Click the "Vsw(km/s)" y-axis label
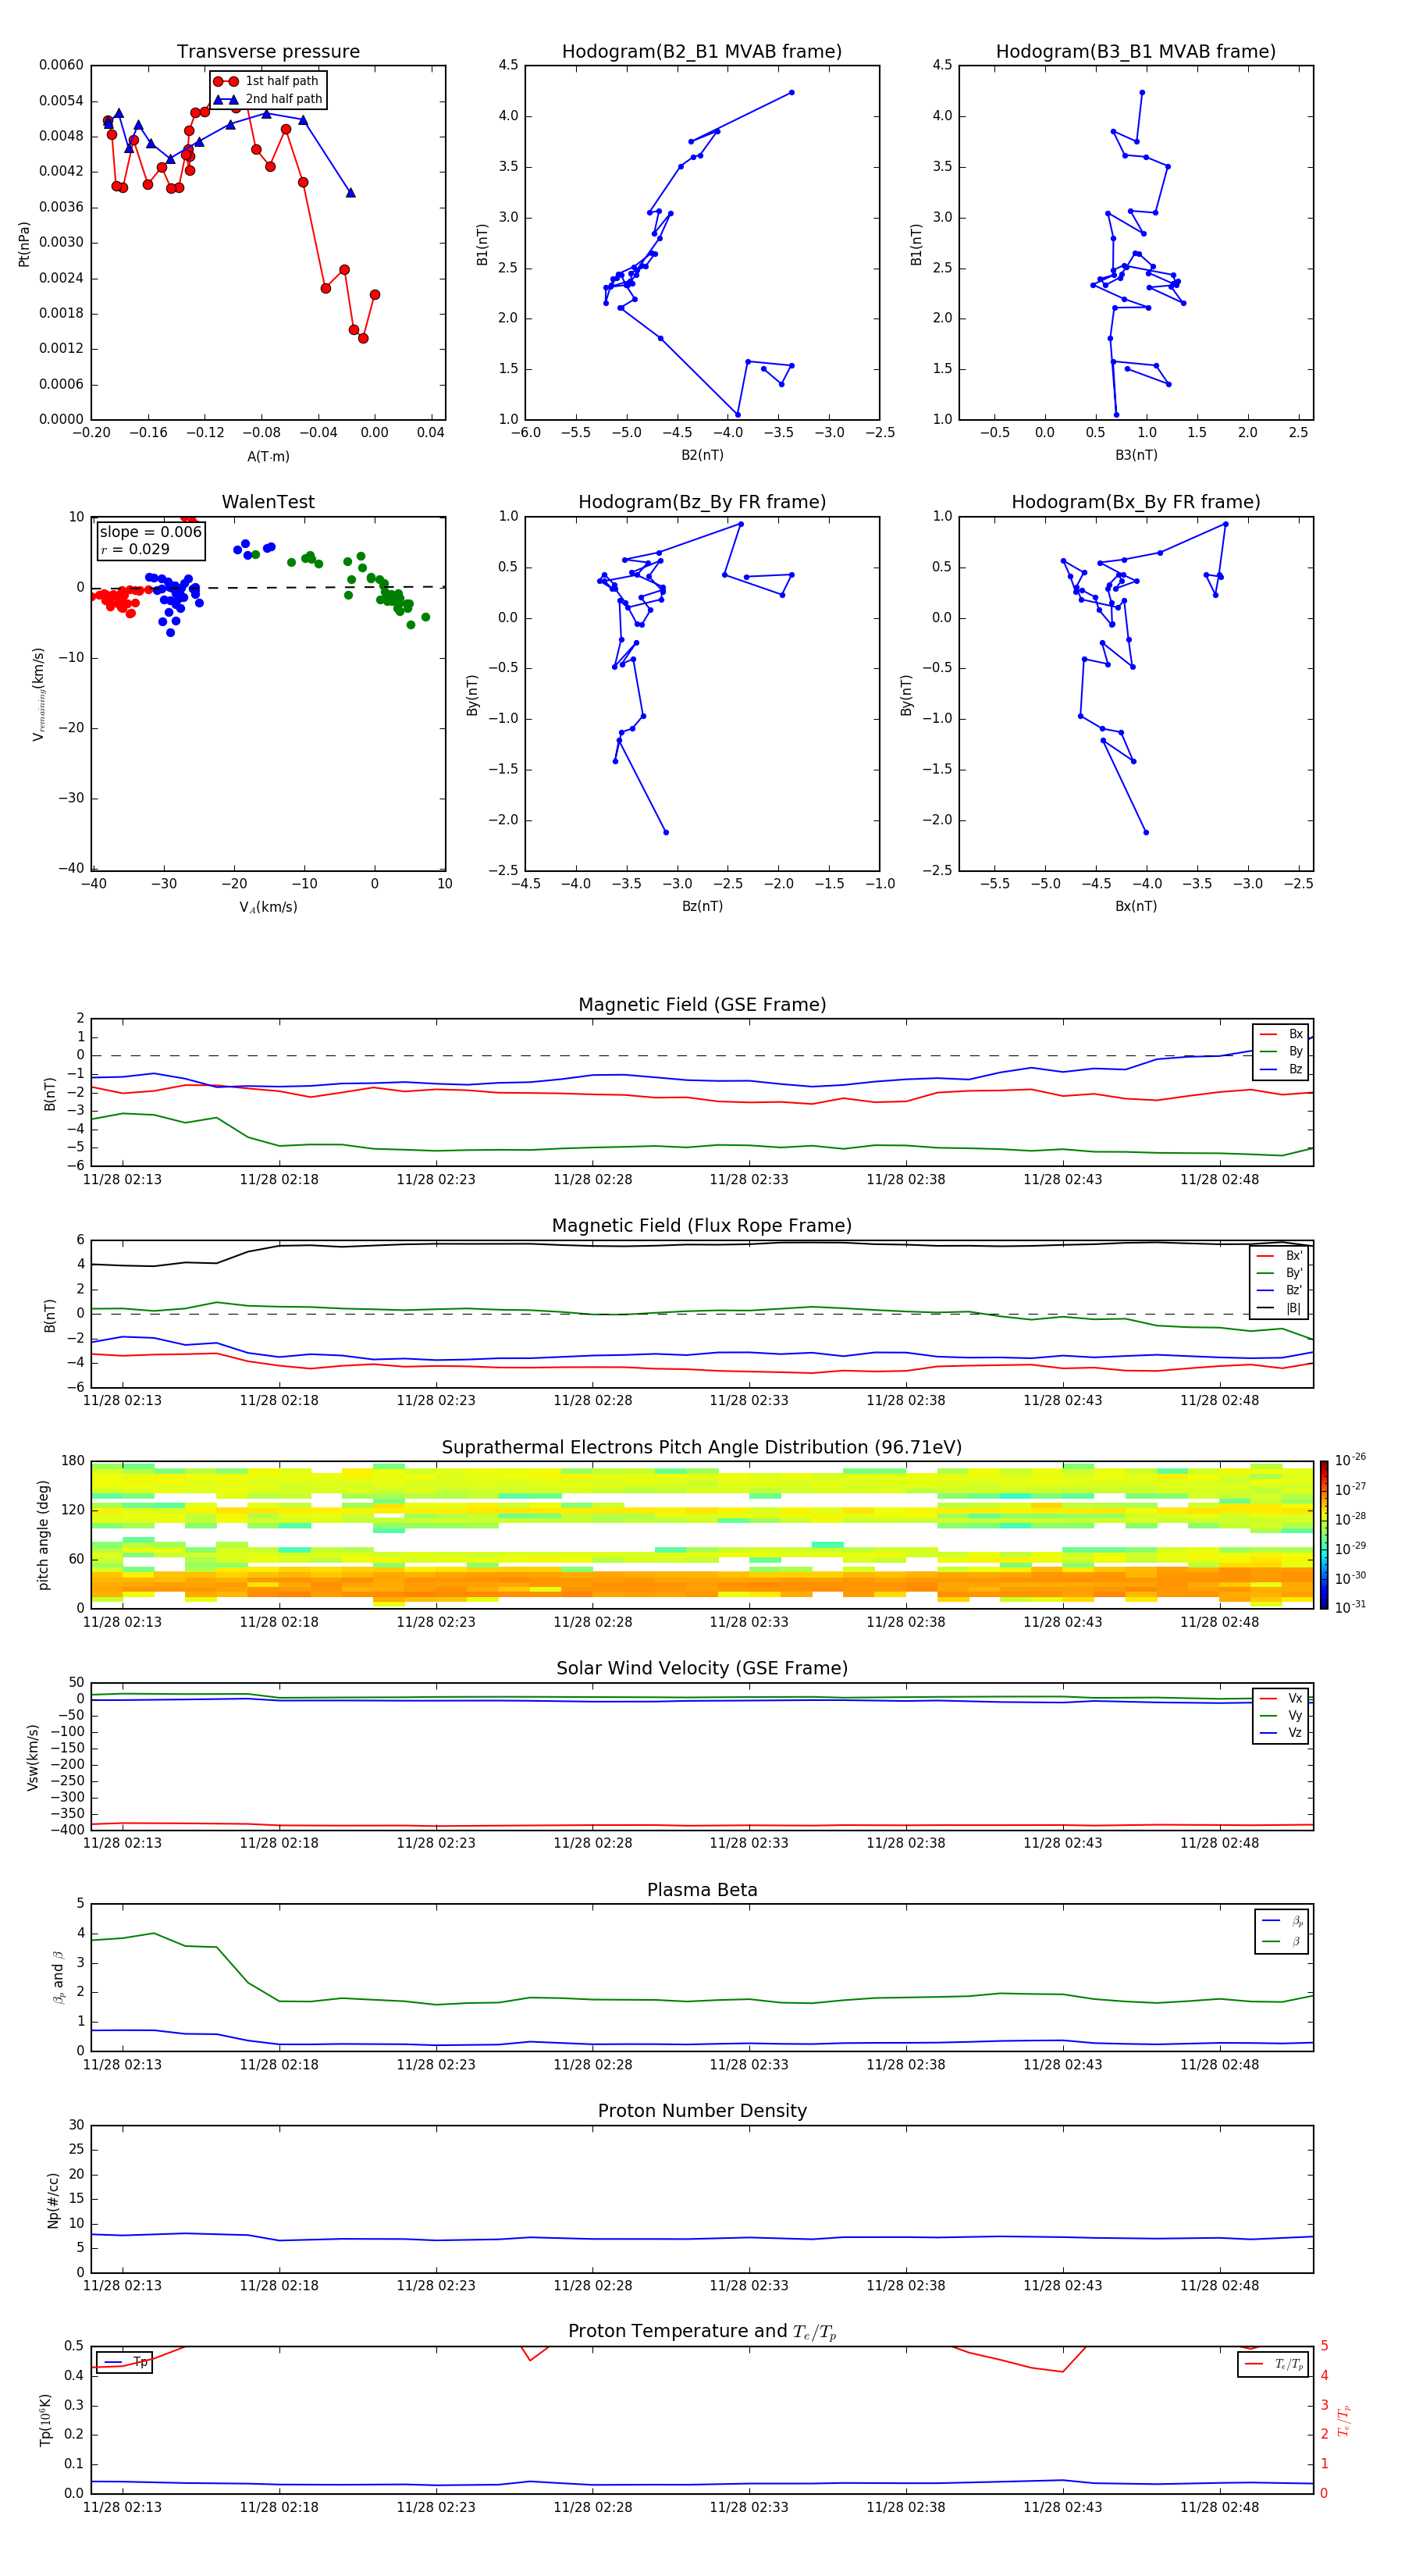 pyautogui.click(x=32, y=1757)
